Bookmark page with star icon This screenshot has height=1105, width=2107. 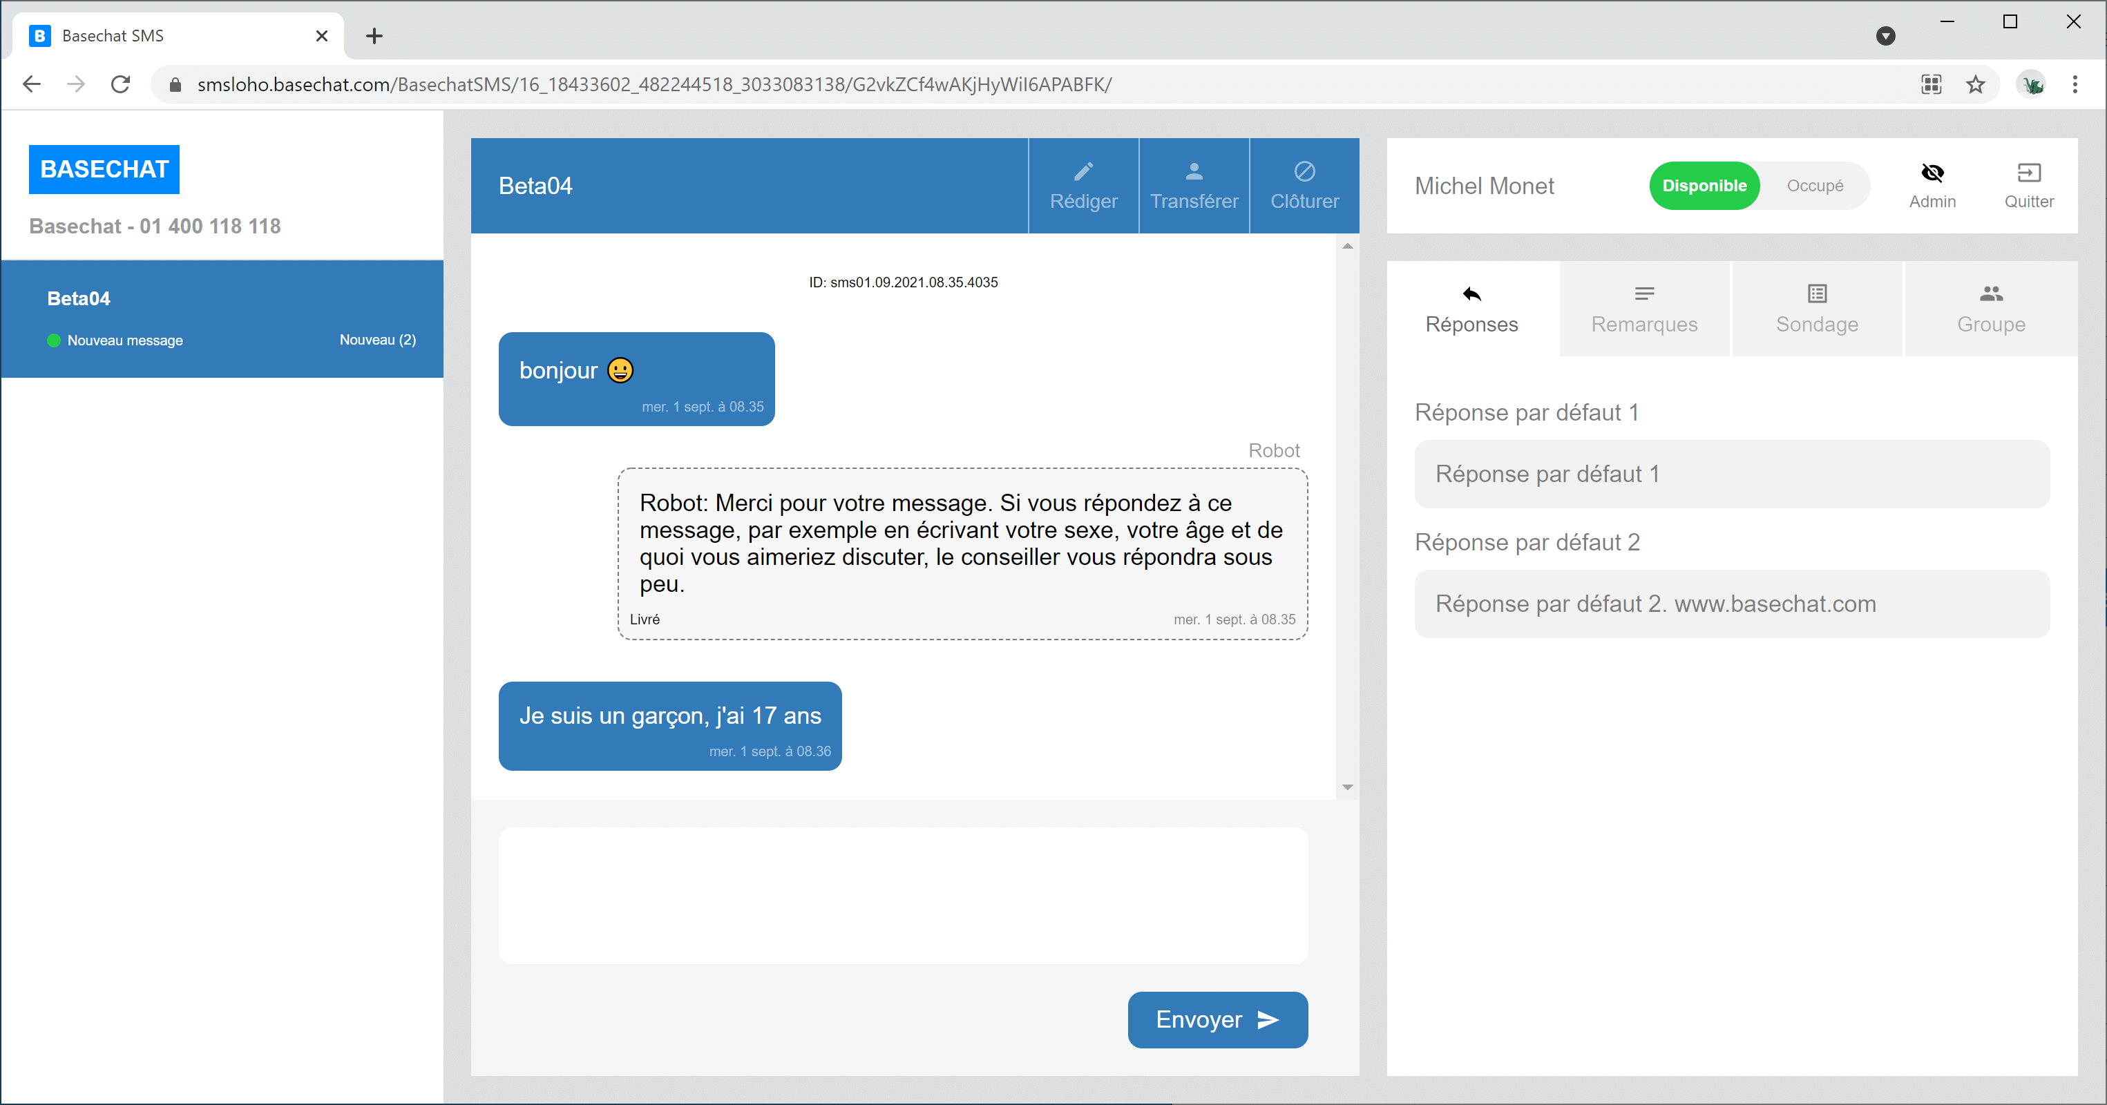tap(1974, 84)
